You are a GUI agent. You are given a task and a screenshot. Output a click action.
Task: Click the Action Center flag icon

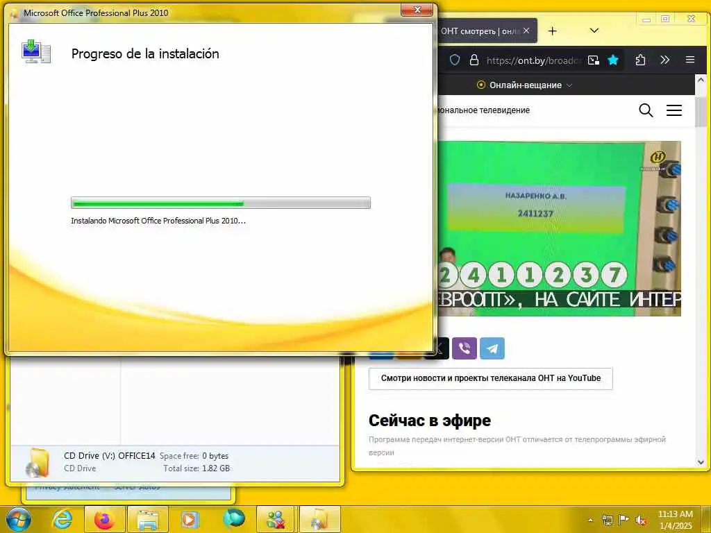click(624, 520)
